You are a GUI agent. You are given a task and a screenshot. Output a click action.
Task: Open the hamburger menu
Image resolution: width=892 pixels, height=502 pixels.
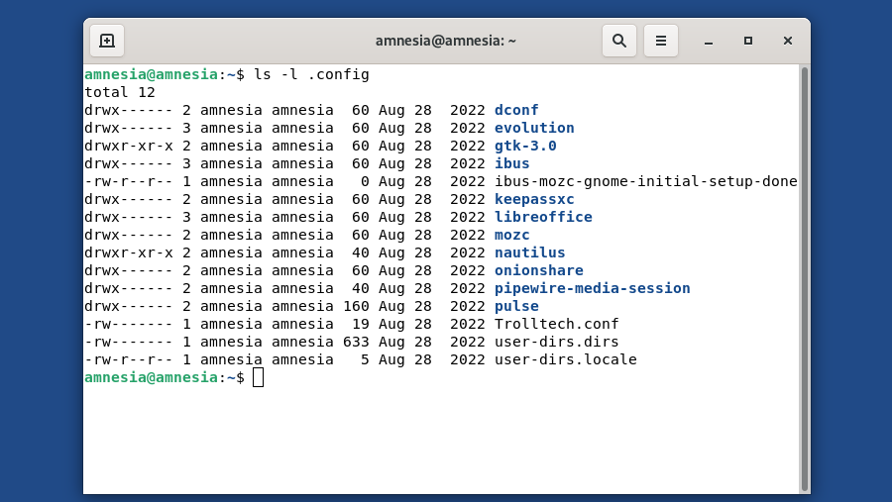pos(660,41)
